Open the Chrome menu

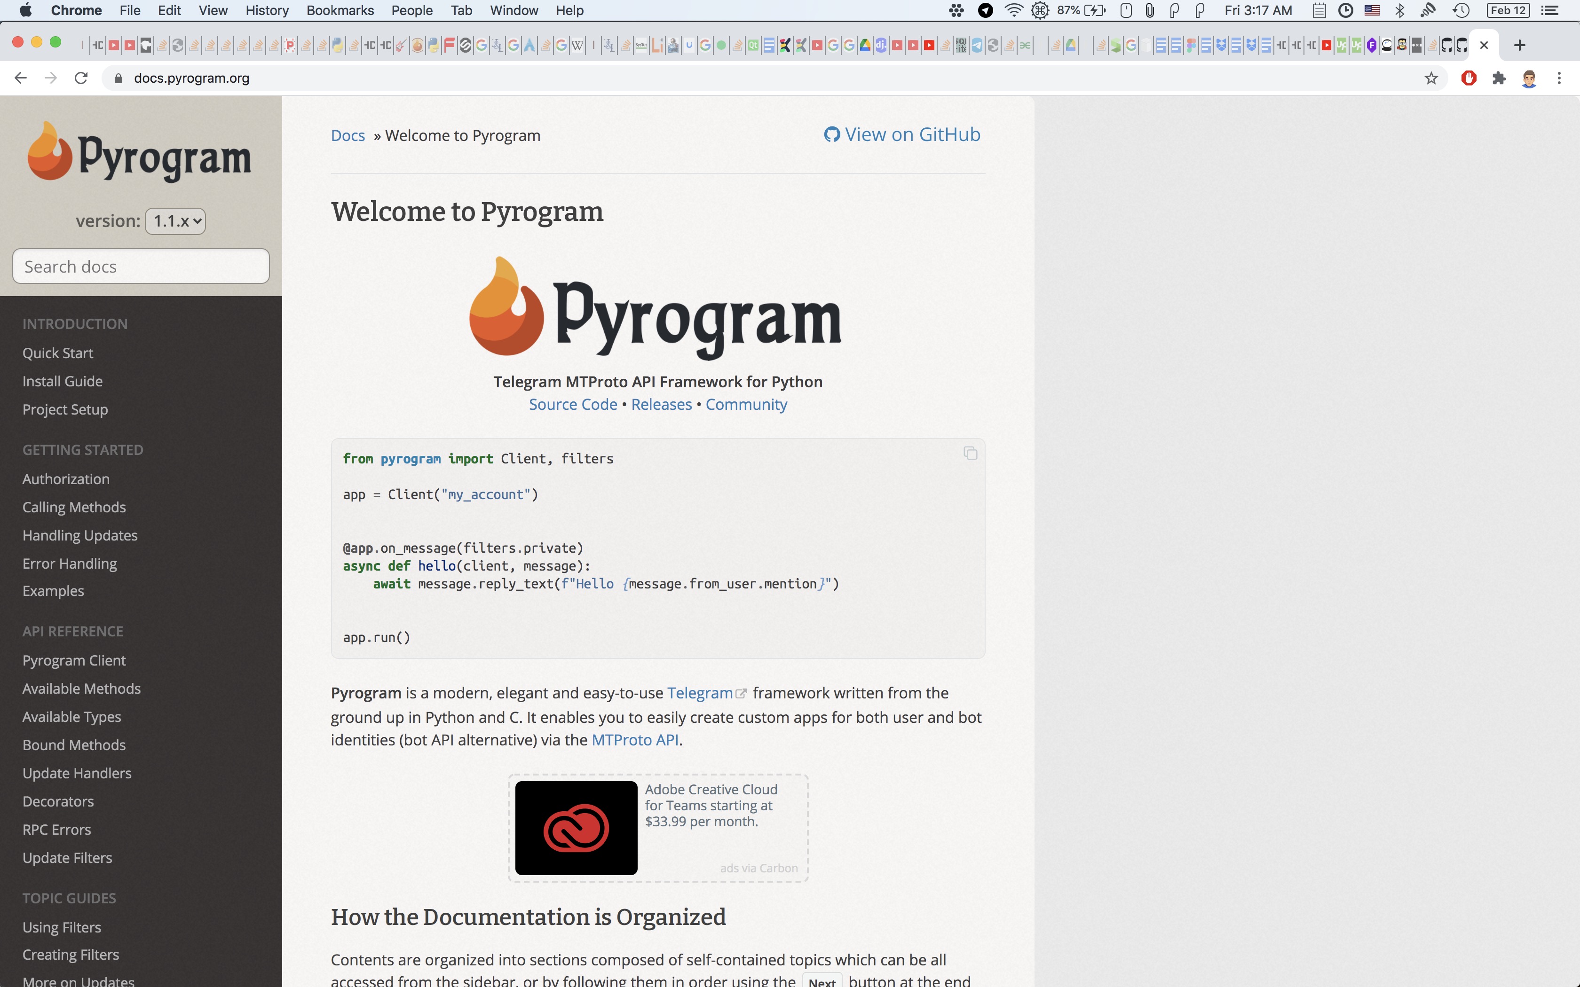click(x=76, y=10)
